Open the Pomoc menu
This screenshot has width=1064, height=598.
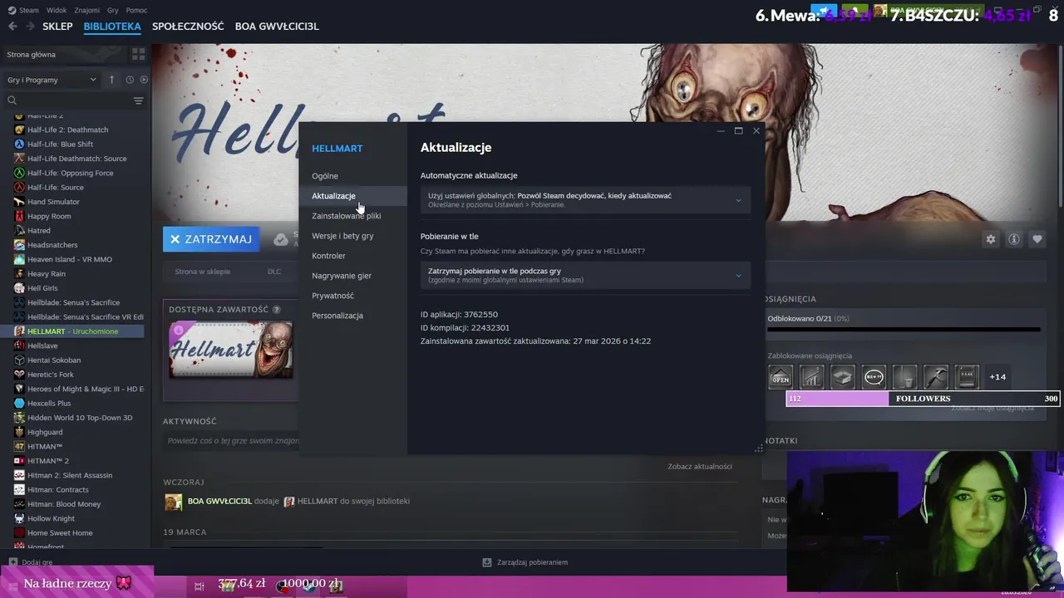point(136,10)
